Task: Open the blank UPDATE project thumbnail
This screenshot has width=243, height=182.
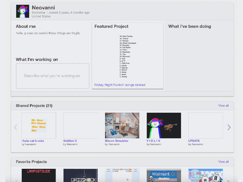Action: pyautogui.click(x=206, y=125)
